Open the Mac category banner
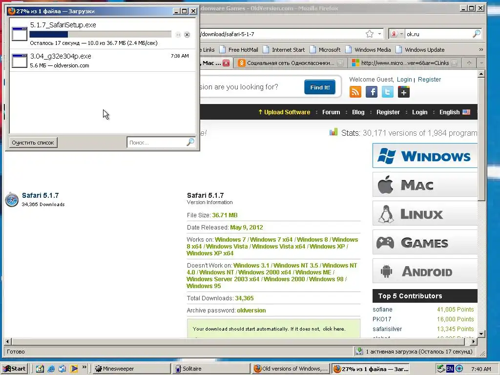This screenshot has height=375, width=500. 425,185
